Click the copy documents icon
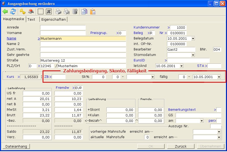Screen dimensions: 227x152 84,11
